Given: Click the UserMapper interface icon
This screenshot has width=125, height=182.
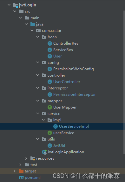Looking at the screenshot, I should (x=50, y=107).
